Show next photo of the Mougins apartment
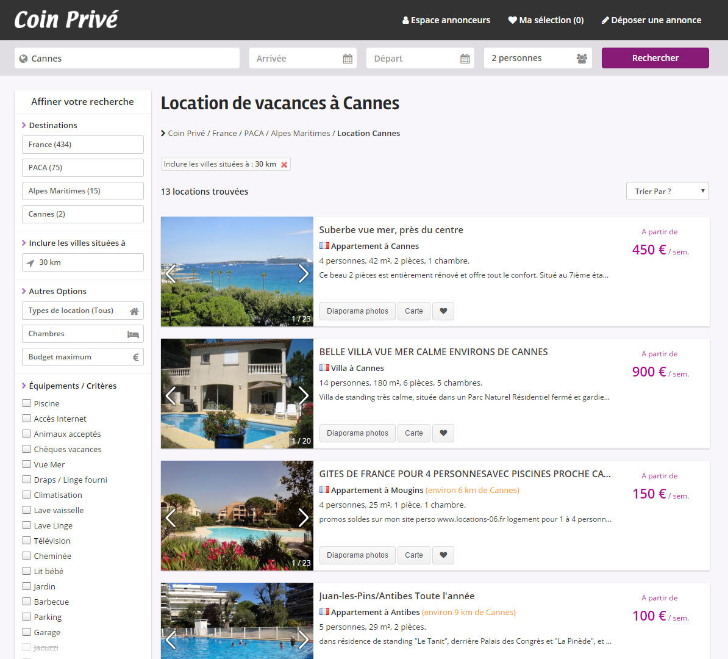Screen dimensions: 728x659 click(x=303, y=517)
